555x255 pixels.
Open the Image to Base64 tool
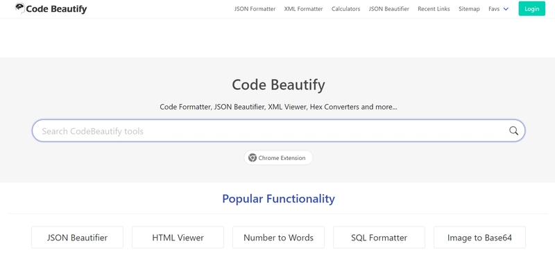479,238
